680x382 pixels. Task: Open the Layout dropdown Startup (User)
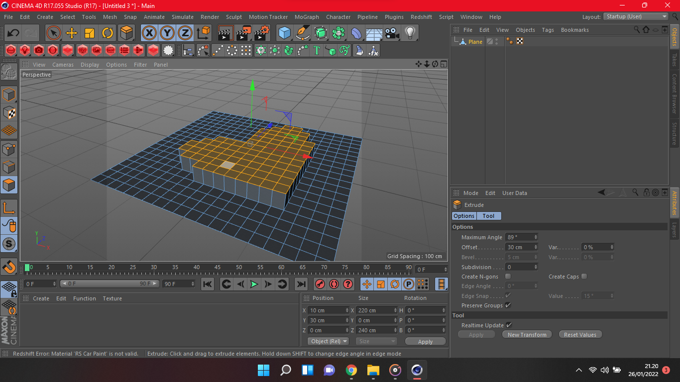(x=636, y=16)
